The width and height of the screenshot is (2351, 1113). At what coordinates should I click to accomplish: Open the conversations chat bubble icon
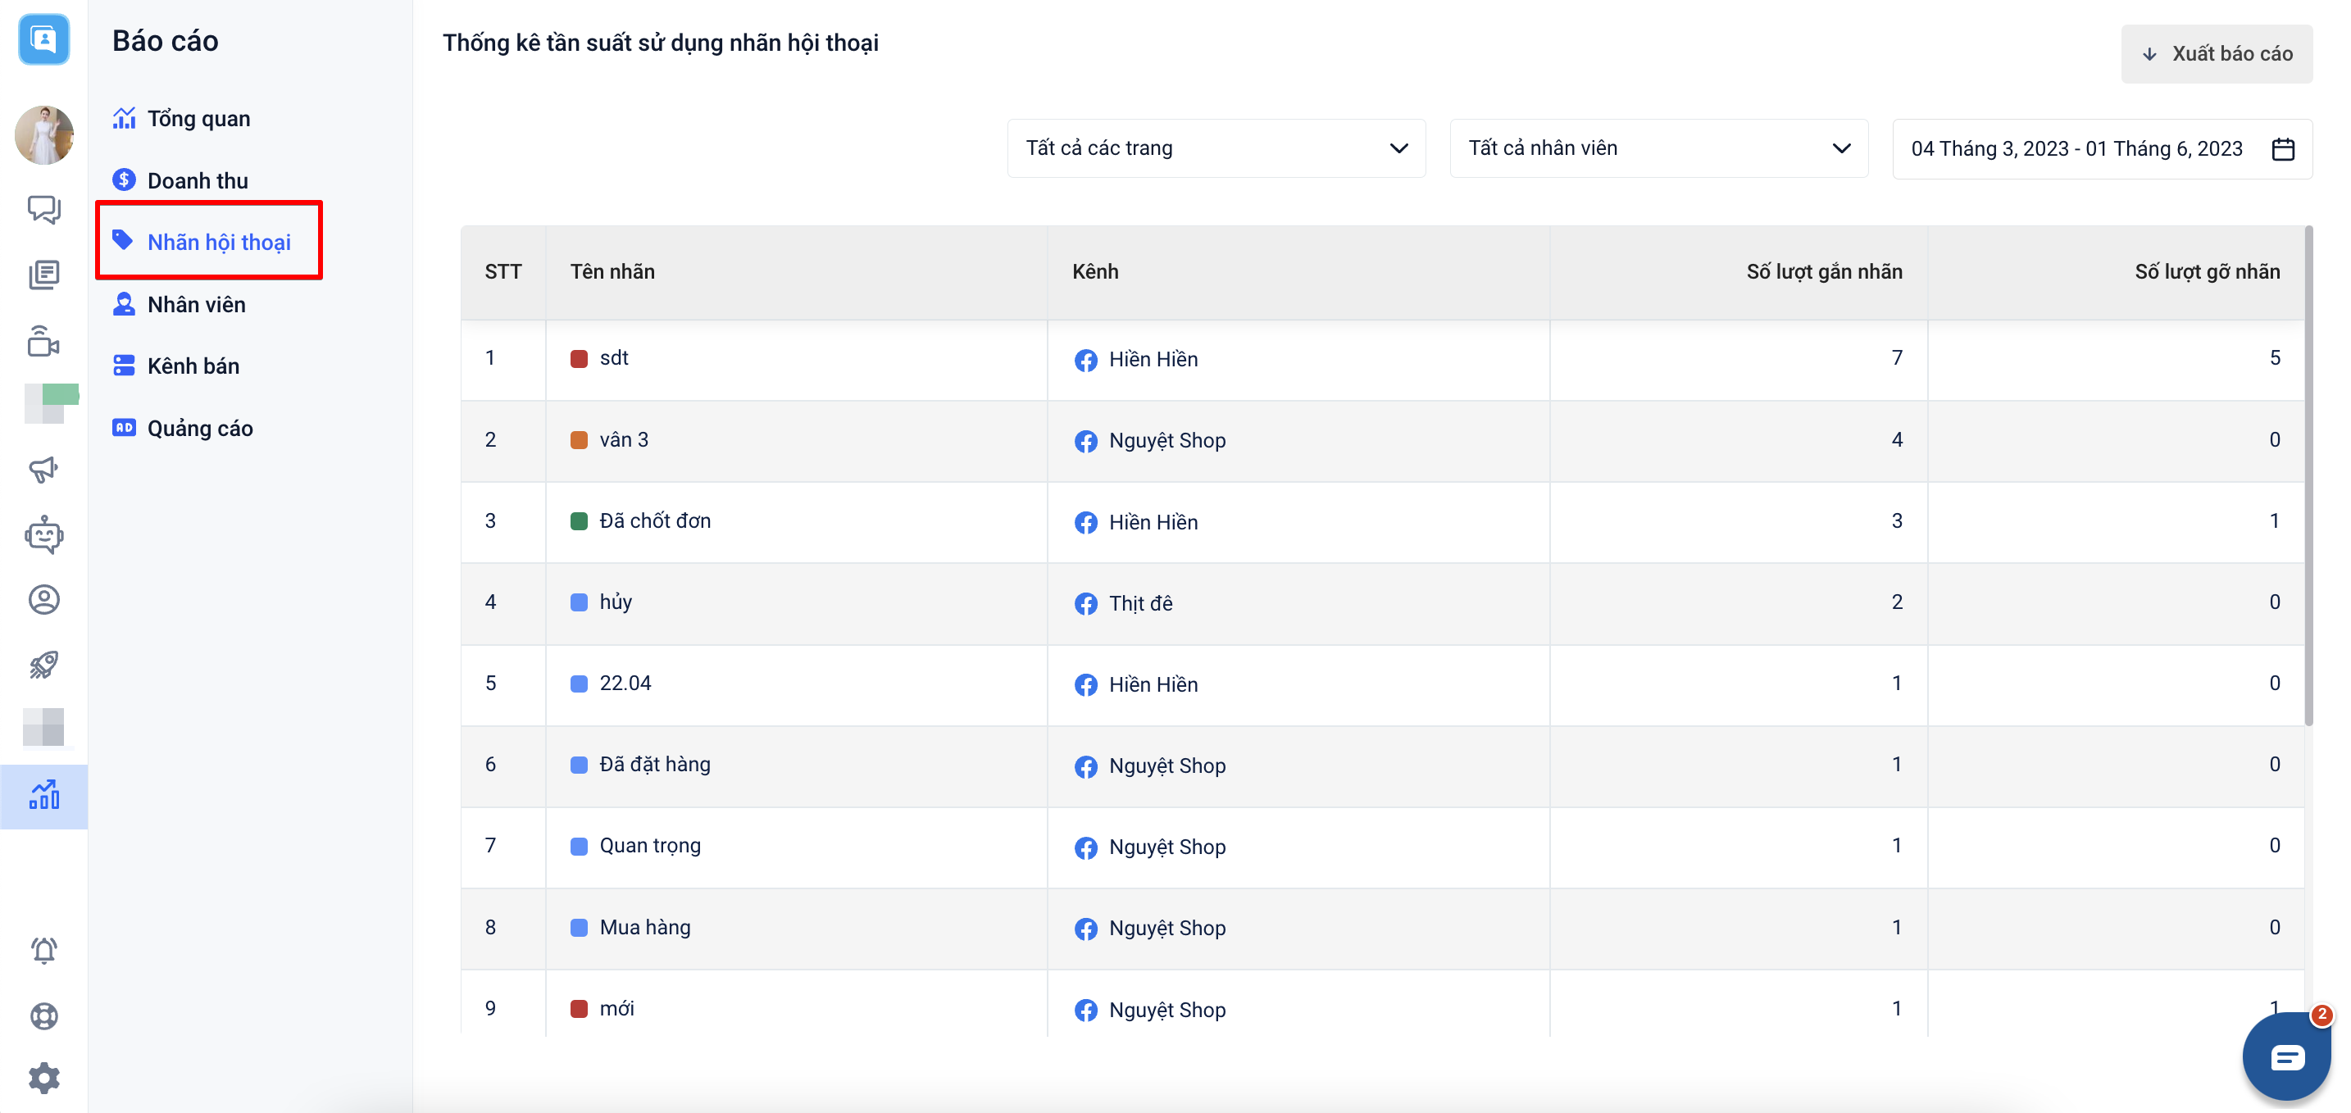(x=43, y=209)
